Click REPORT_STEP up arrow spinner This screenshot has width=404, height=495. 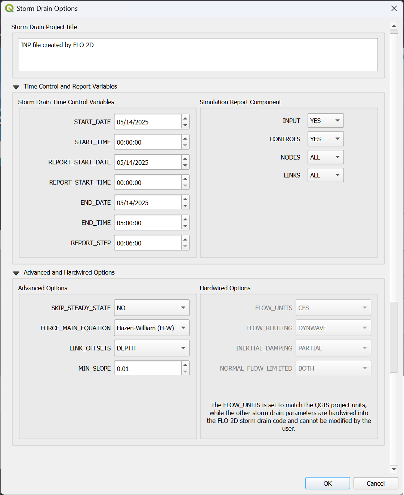point(185,239)
